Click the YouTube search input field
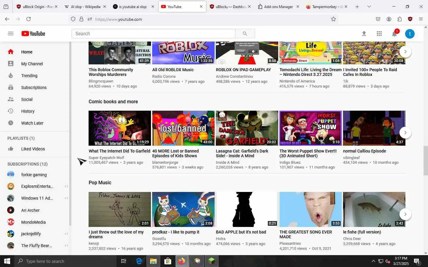The height and width of the screenshot is (267, 428). tap(153, 34)
